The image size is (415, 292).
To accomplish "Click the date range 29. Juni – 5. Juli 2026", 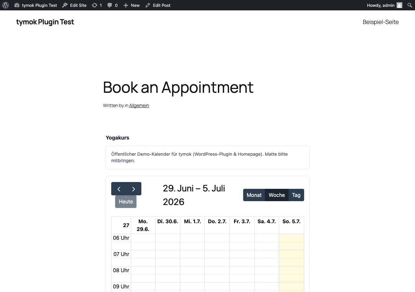I will [194, 195].
